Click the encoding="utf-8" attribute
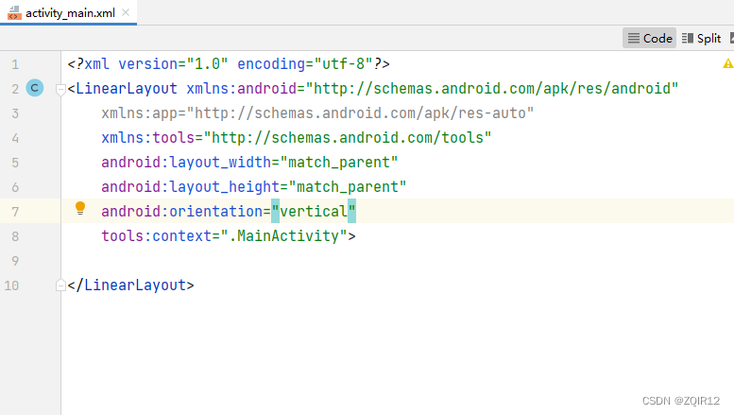The height and width of the screenshot is (415, 734). click(x=305, y=63)
